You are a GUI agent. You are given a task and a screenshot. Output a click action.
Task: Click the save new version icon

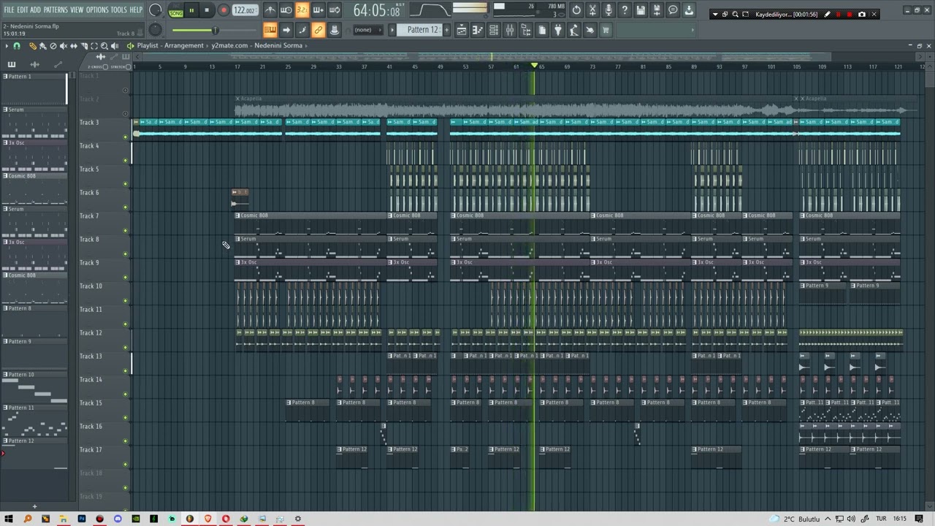pos(657,10)
